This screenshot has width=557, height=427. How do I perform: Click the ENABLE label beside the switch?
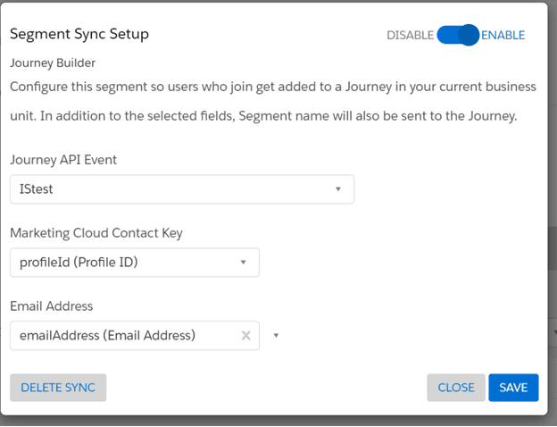tap(503, 36)
